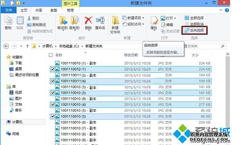This screenshot has height=145, width=232.
Task: Click the Help question mark icon
Action: pos(227,10)
